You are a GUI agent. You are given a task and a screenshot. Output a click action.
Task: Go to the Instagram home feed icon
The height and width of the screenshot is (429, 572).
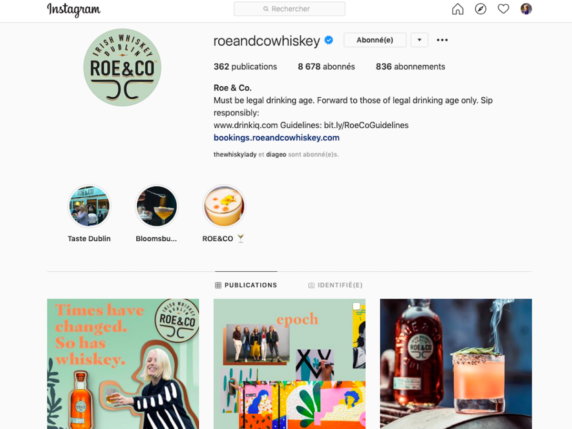[458, 9]
